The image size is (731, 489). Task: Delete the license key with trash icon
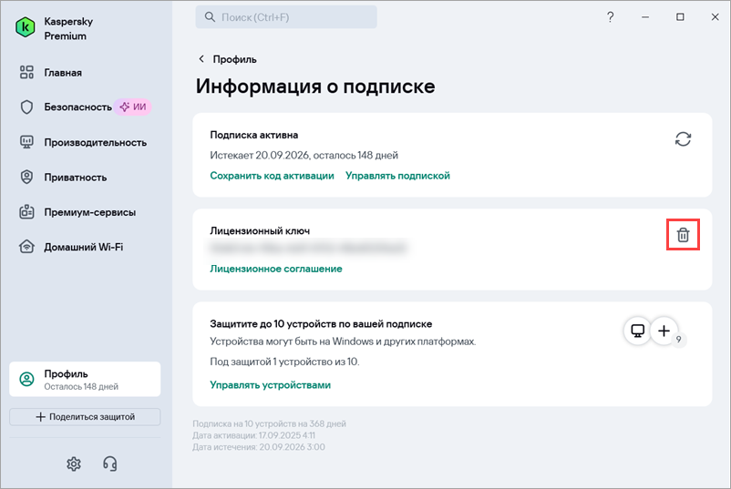(x=683, y=235)
